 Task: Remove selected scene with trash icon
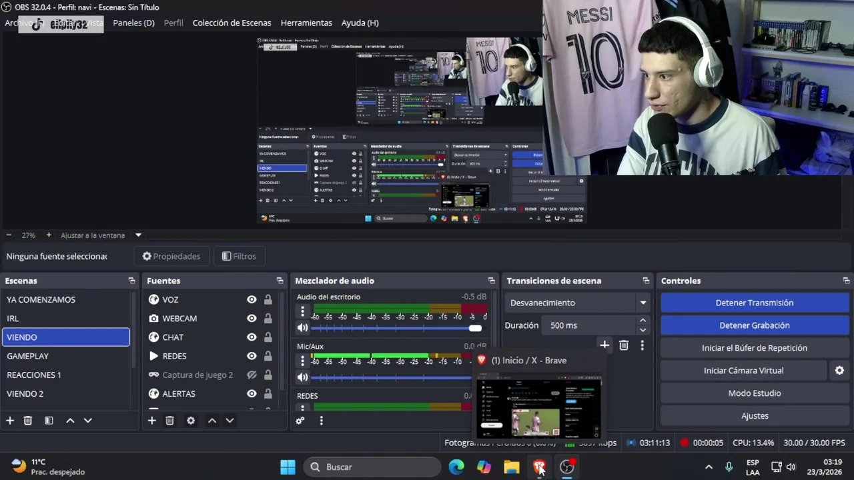click(28, 421)
